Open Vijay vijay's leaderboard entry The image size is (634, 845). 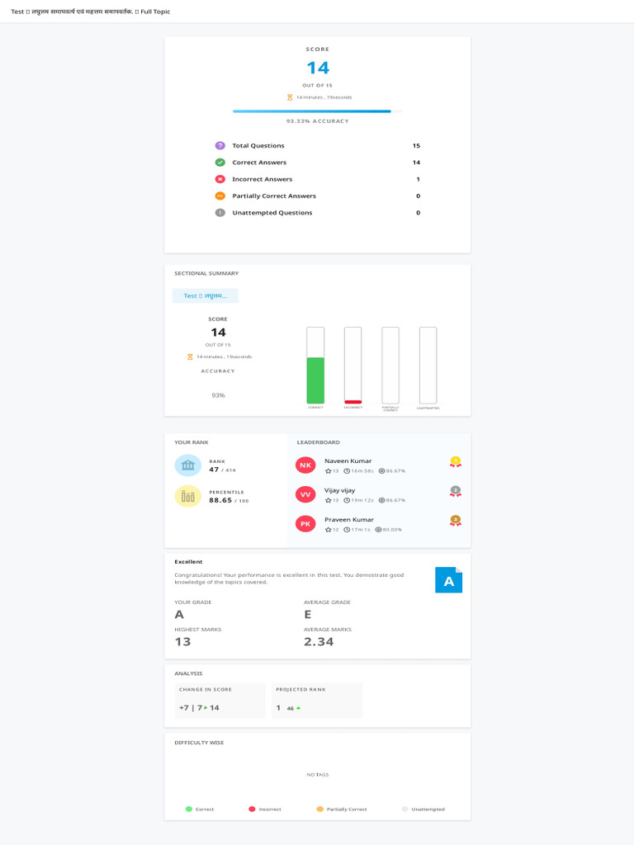click(378, 495)
